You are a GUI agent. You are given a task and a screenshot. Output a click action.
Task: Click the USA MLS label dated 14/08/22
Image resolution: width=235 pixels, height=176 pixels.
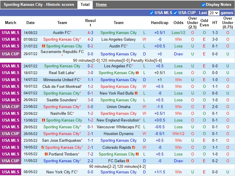point(11,33)
